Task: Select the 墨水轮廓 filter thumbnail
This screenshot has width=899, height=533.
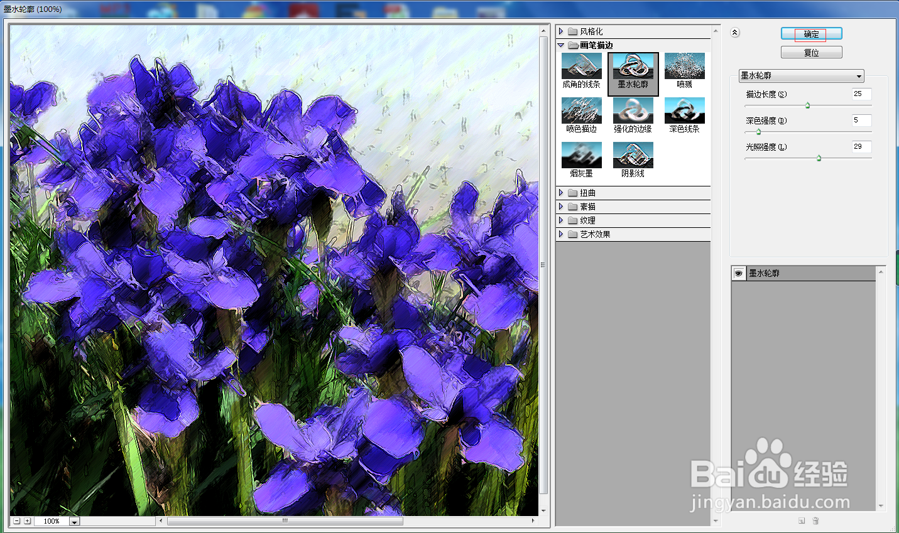Action: click(633, 66)
